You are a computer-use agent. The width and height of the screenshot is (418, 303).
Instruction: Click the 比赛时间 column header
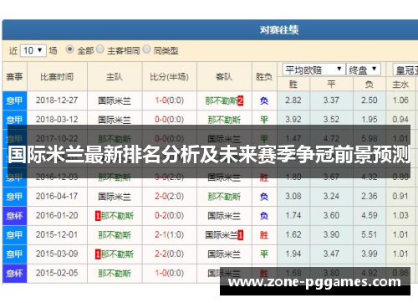click(57, 76)
